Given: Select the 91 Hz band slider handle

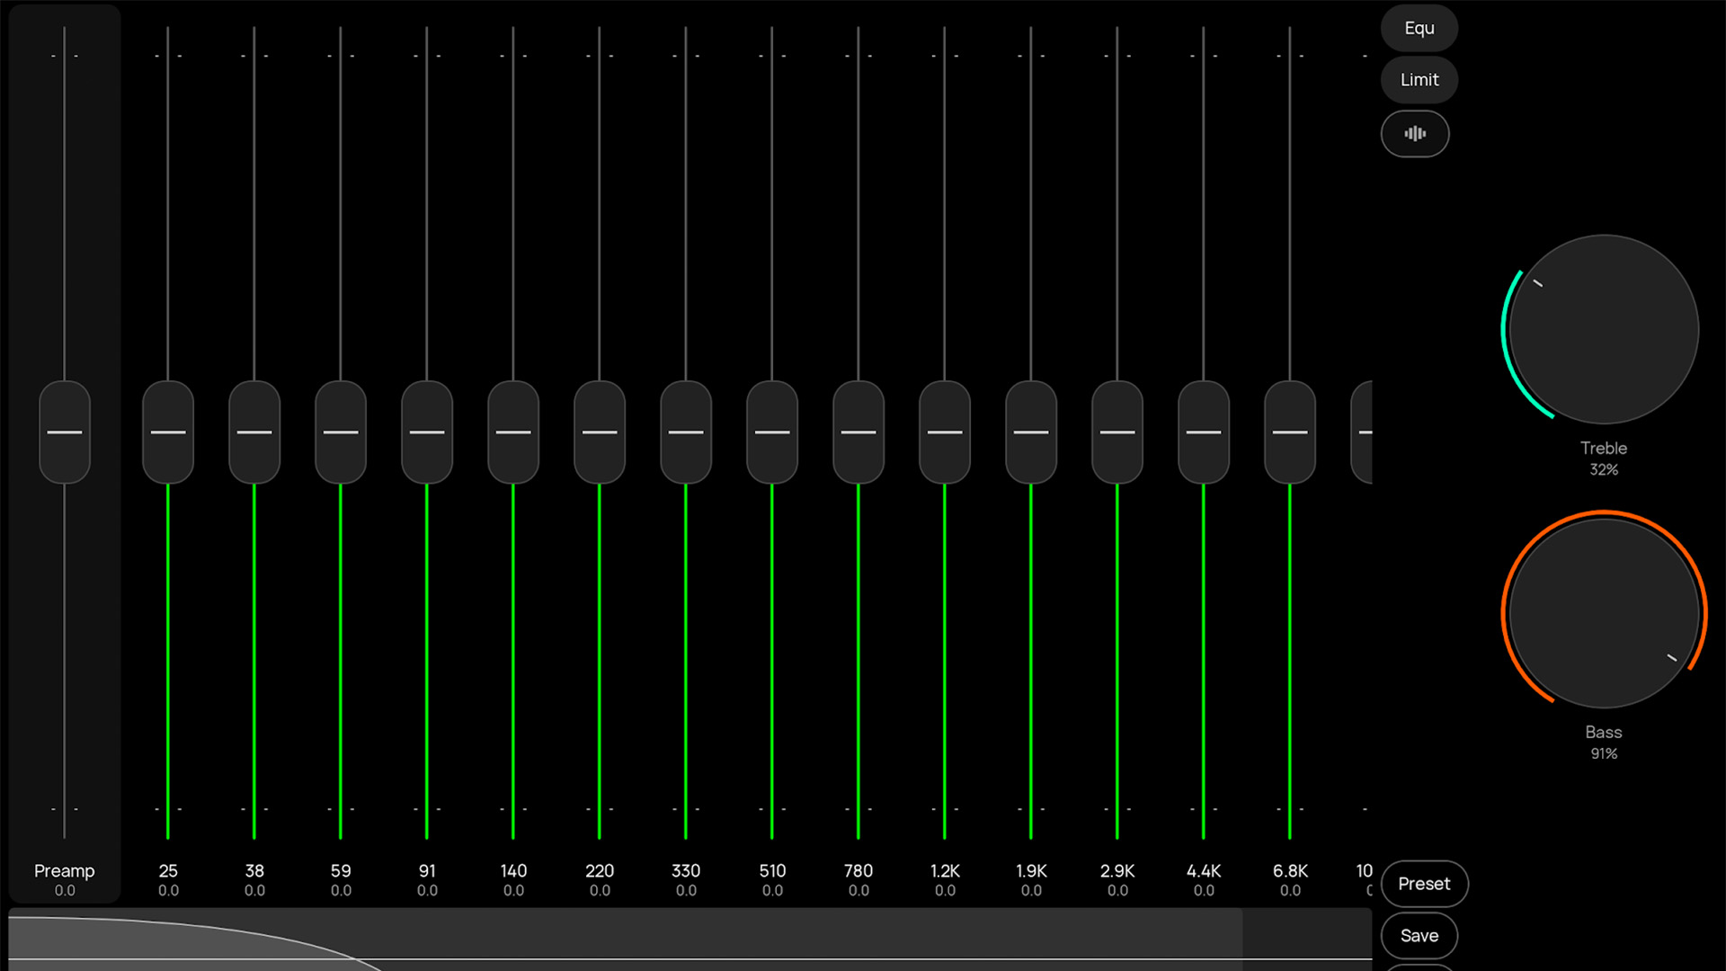Looking at the screenshot, I should (427, 432).
